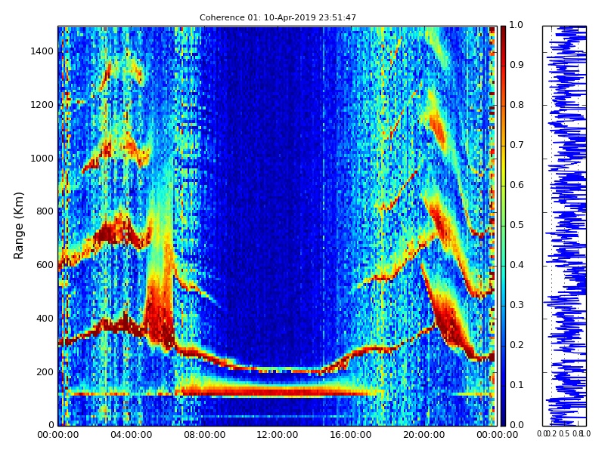
Task: Click the 200 range tick label
Action: click(x=45, y=372)
